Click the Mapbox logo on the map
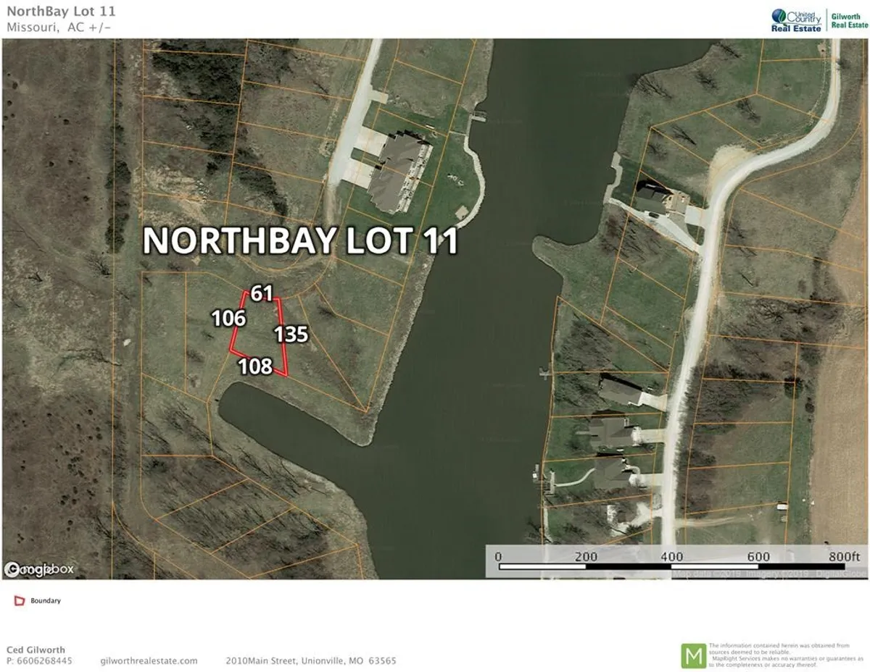 [x=39, y=569]
